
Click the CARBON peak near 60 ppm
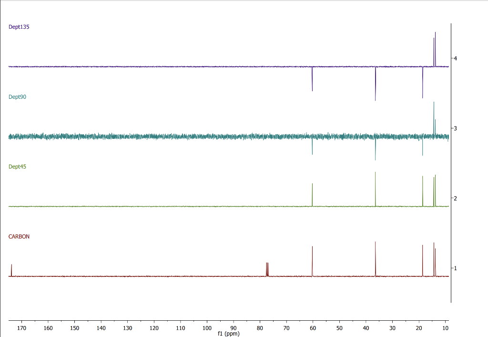click(313, 260)
